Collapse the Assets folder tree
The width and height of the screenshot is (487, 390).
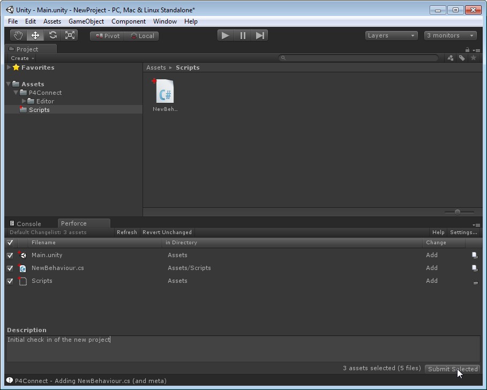coord(9,84)
